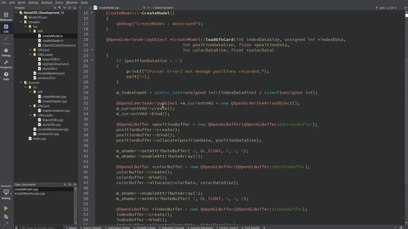Open the Edit menu
This screenshot has width=408, height=229.
pos(12,3)
